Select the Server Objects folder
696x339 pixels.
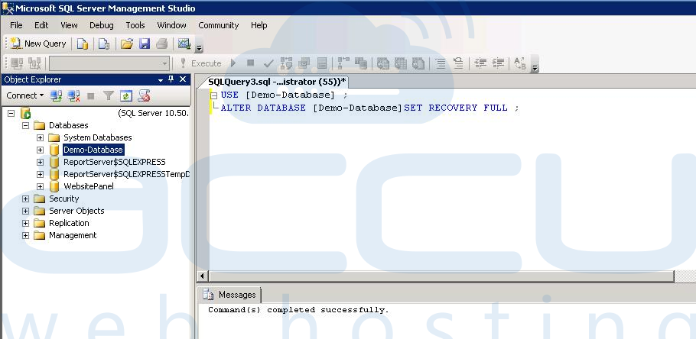pyautogui.click(x=76, y=211)
